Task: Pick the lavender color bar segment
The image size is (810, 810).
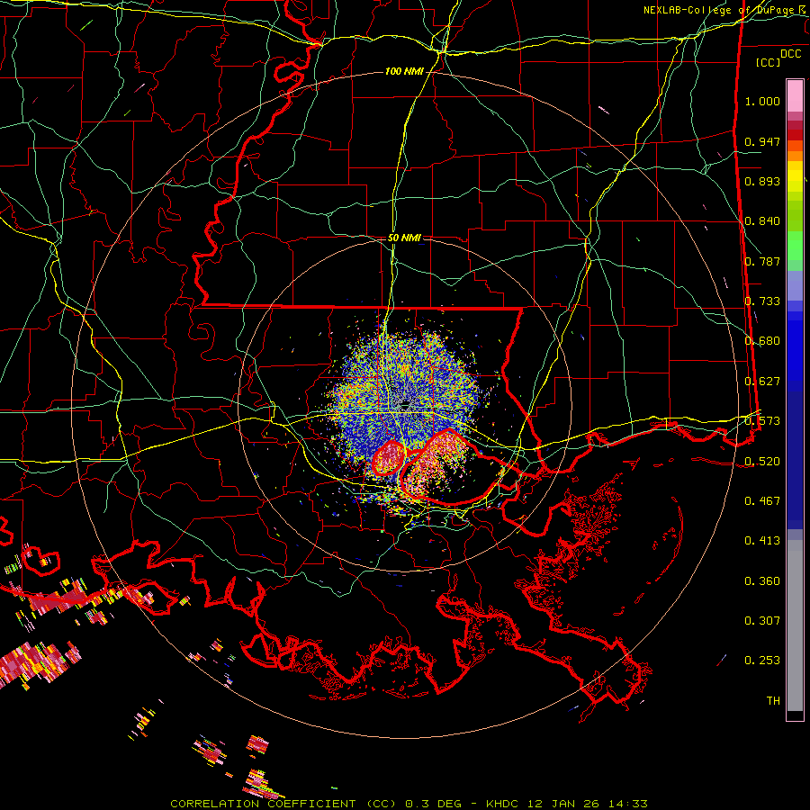Action: tap(795, 285)
